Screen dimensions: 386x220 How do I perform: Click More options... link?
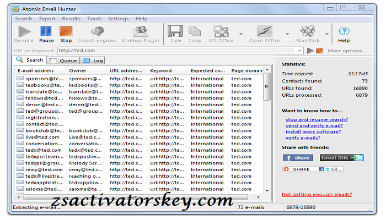coord(347,51)
